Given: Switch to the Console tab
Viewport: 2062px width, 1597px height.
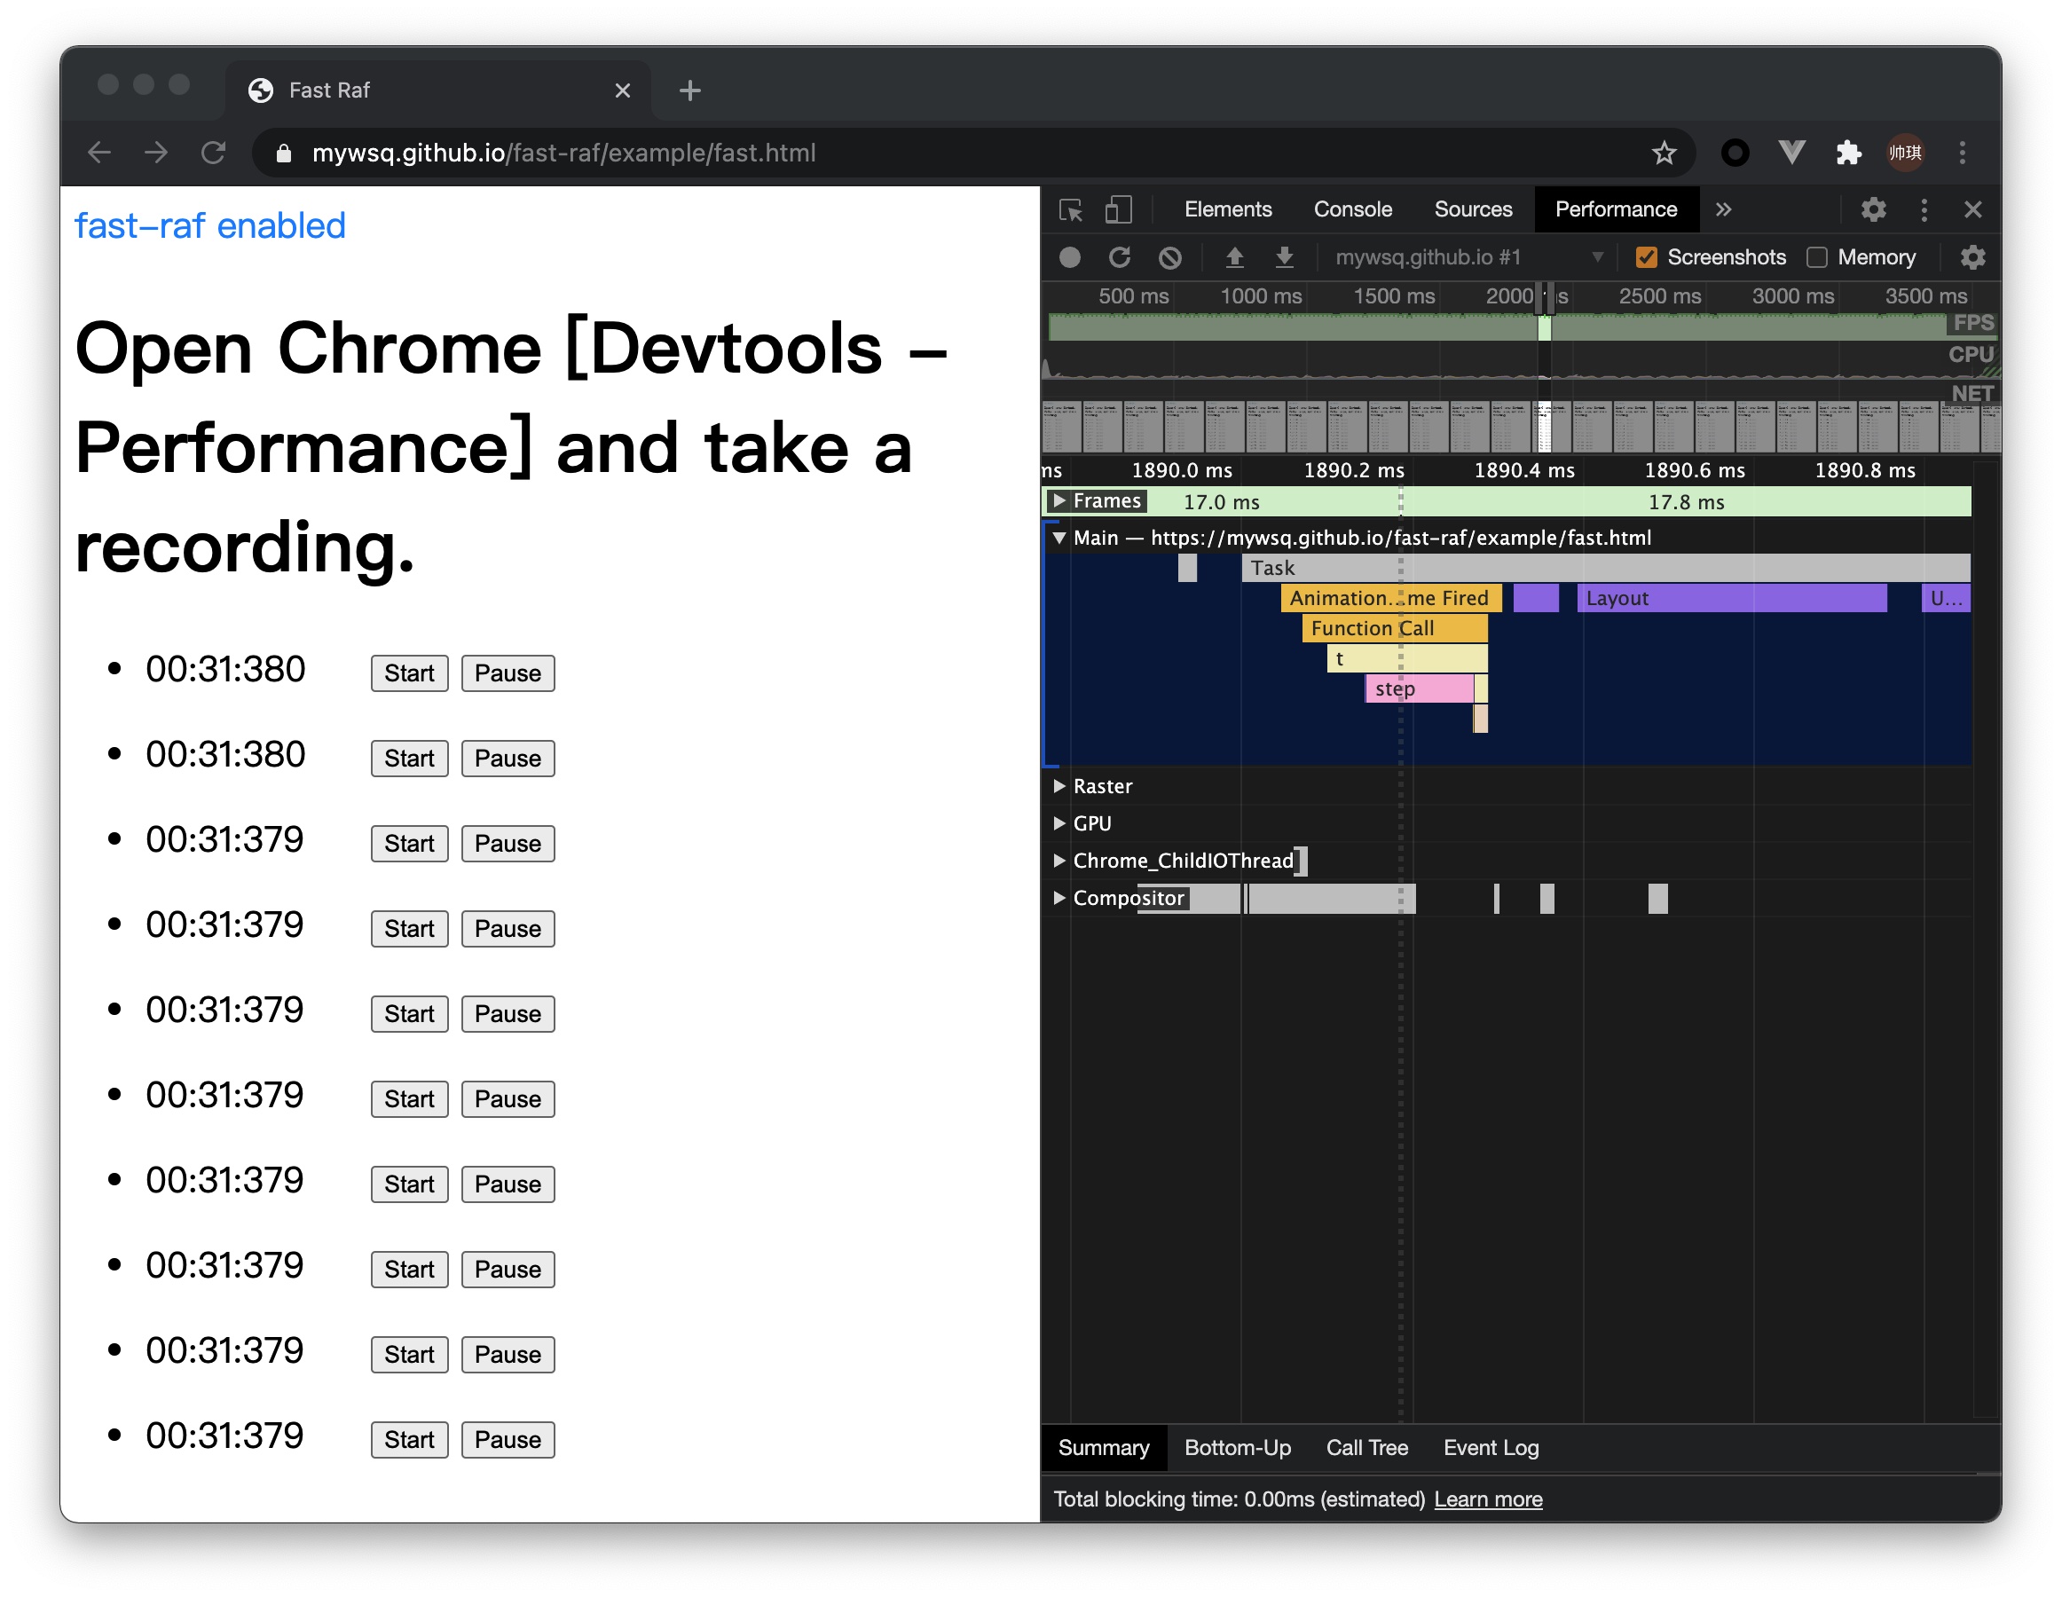Looking at the screenshot, I should point(1352,209).
